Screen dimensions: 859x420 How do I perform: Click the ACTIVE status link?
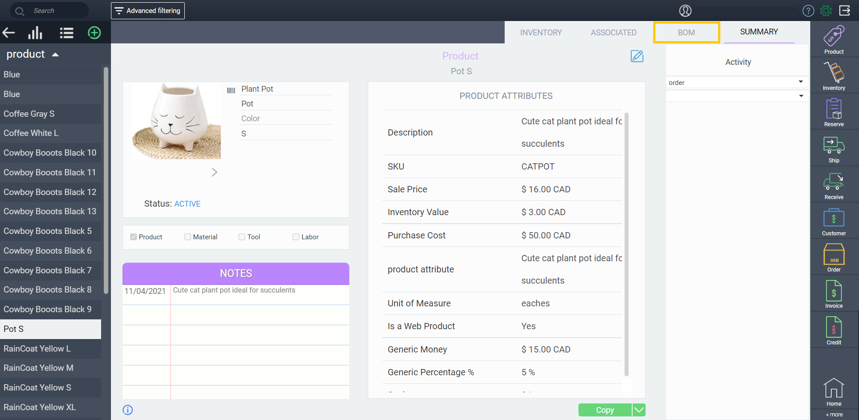tap(187, 204)
